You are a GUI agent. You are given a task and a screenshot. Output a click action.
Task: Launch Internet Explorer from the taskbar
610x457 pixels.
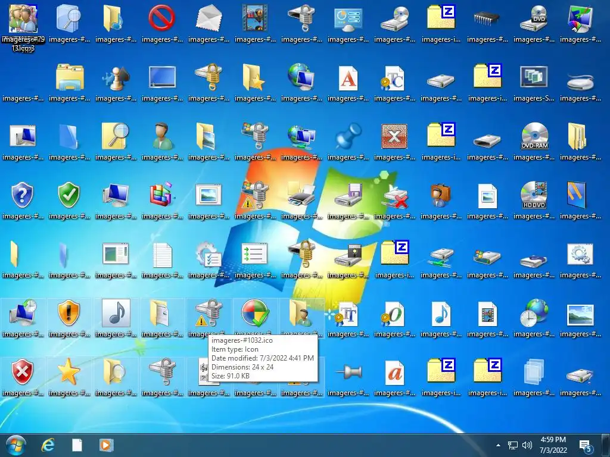48,445
